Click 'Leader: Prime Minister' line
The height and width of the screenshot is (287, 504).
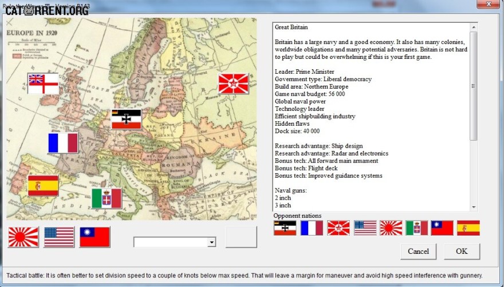pyautogui.click(x=304, y=71)
